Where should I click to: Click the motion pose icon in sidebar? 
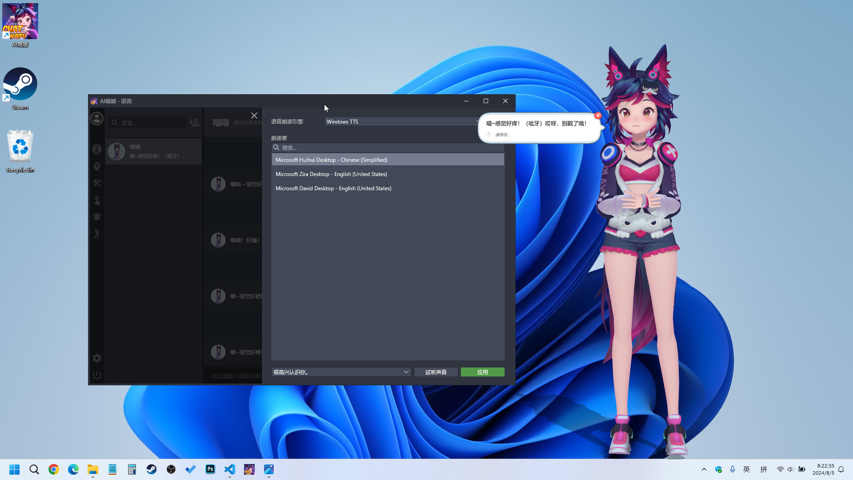(x=96, y=234)
